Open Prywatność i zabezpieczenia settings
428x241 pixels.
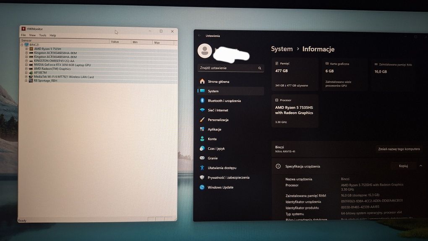coord(231,177)
